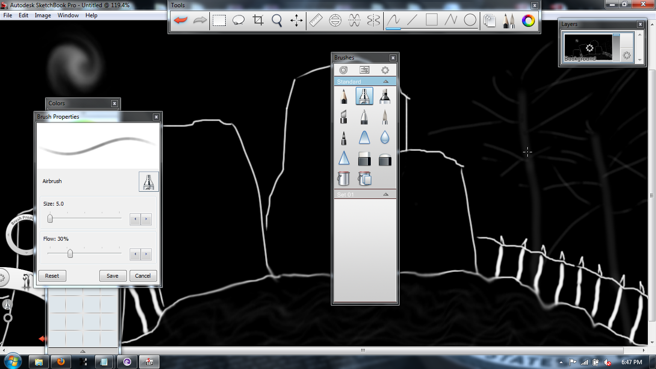The image size is (656, 369).
Task: Select the Background layer thumbnail
Action: point(588,47)
